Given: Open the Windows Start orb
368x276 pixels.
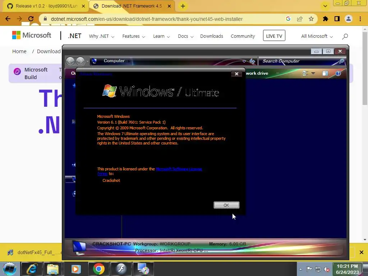Looking at the screenshot, I should pyautogui.click(x=10, y=269).
